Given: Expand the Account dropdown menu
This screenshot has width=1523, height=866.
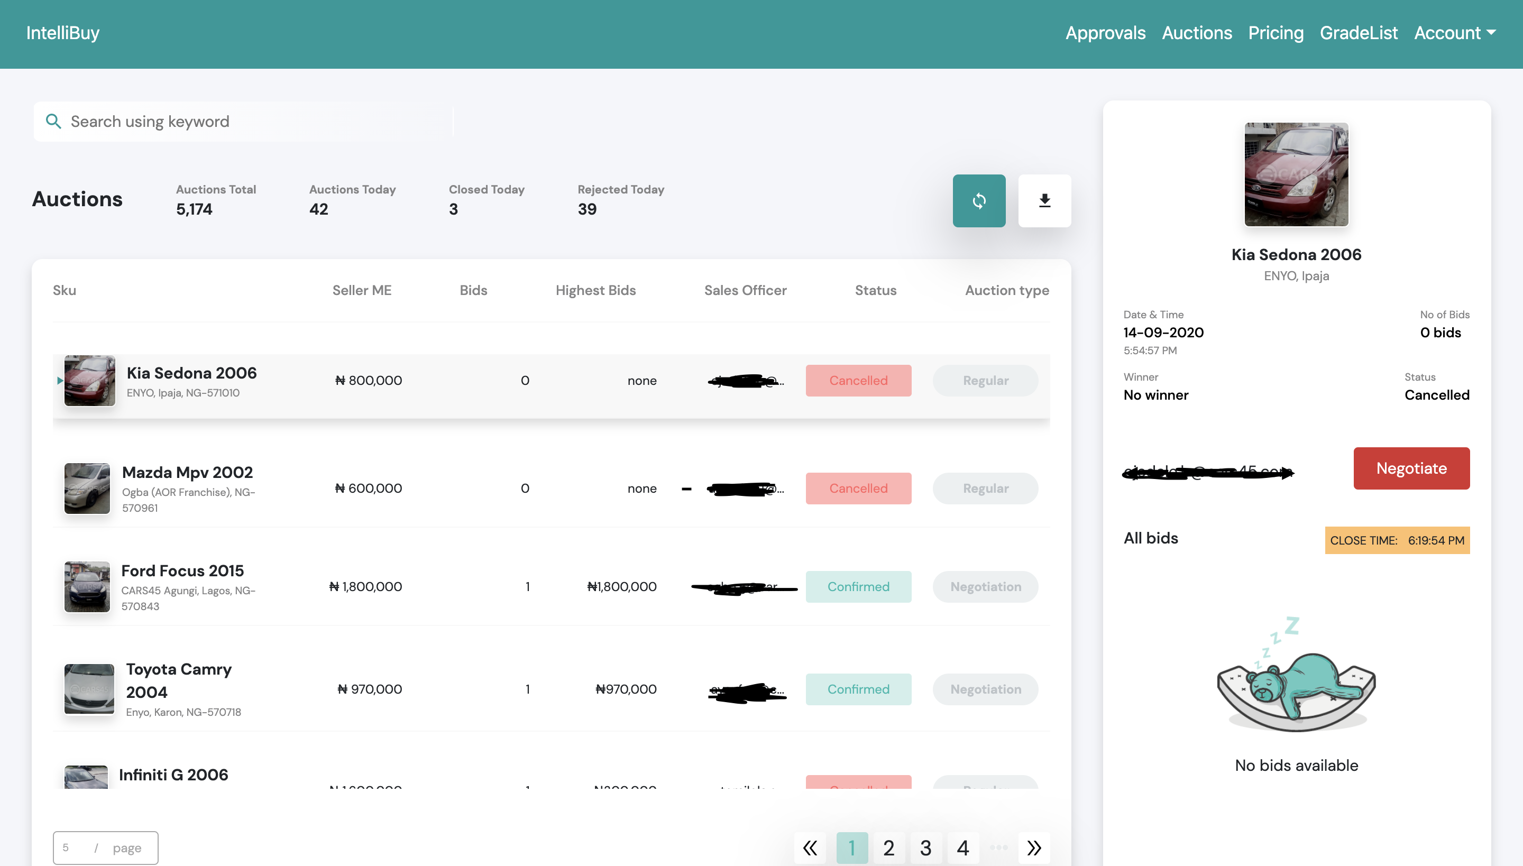Looking at the screenshot, I should [1455, 33].
